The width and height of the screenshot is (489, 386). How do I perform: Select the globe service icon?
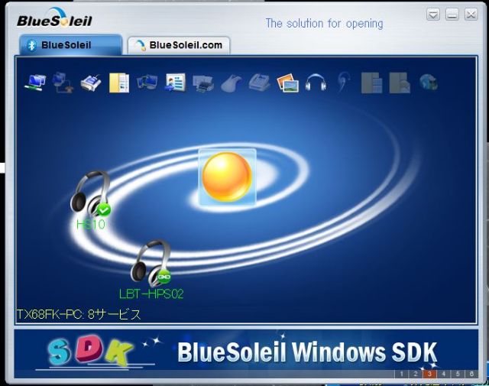[x=428, y=82]
